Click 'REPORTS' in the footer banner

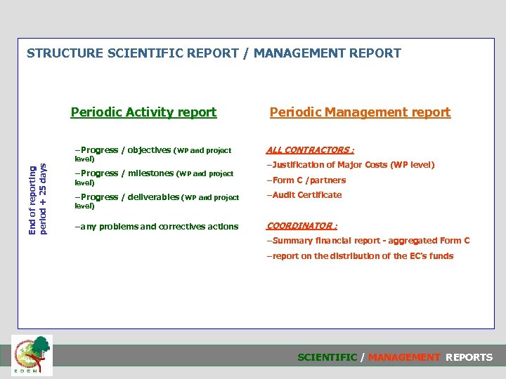(469, 357)
